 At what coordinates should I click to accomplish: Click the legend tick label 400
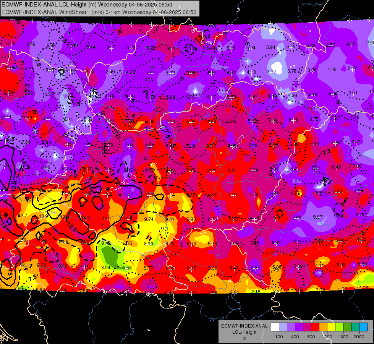pos(295,337)
